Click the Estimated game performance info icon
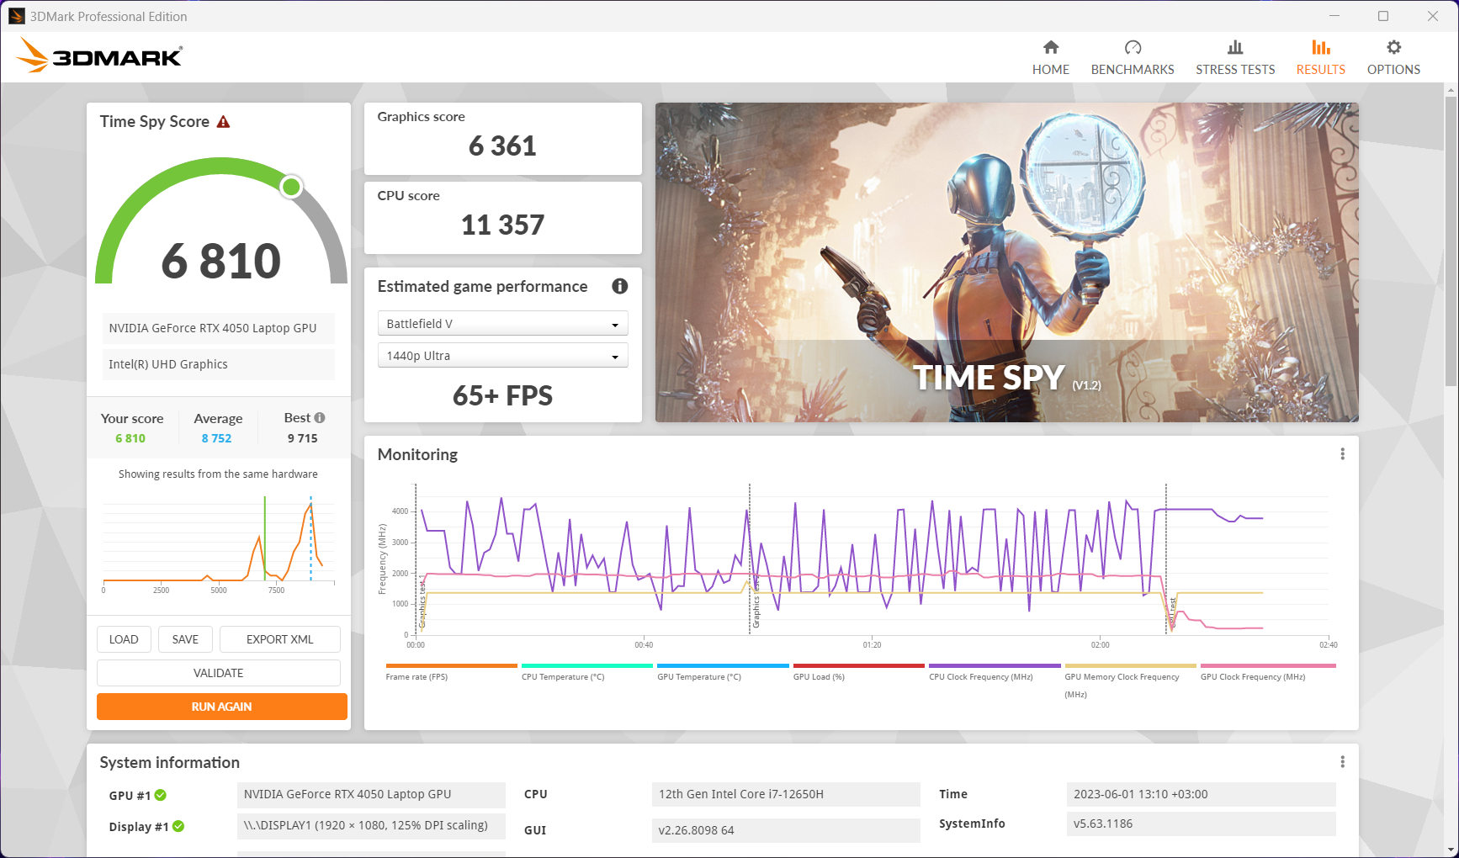1459x858 pixels. [x=620, y=286]
